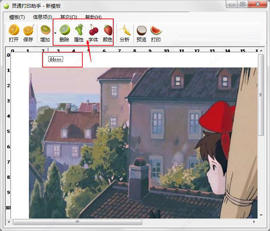
Task: Click the banana 分析 (Analyze) icon
Action: [125, 33]
